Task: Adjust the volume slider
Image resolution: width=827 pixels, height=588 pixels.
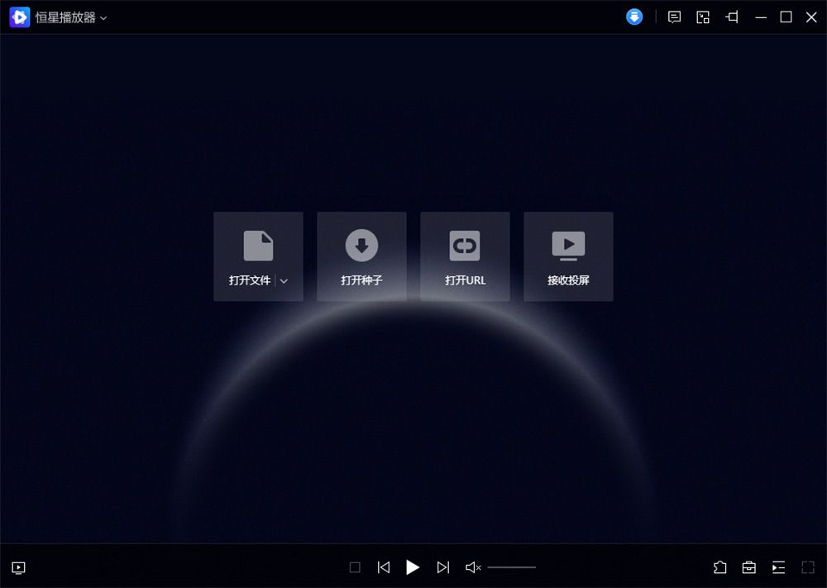Action: [511, 567]
